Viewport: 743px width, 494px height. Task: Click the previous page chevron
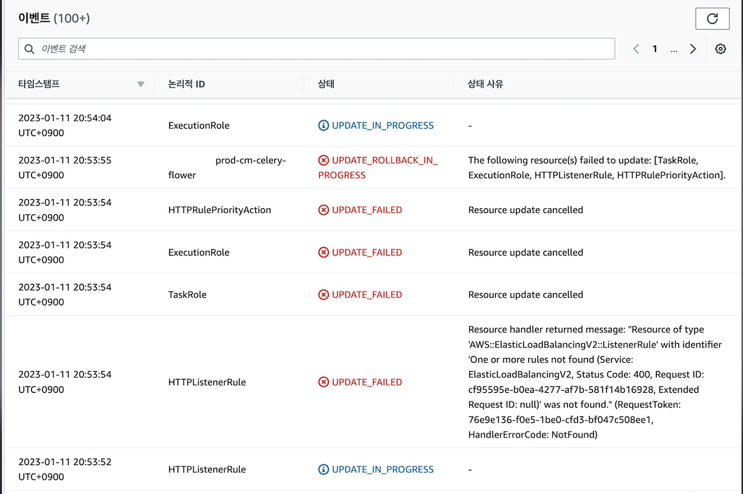coord(636,49)
